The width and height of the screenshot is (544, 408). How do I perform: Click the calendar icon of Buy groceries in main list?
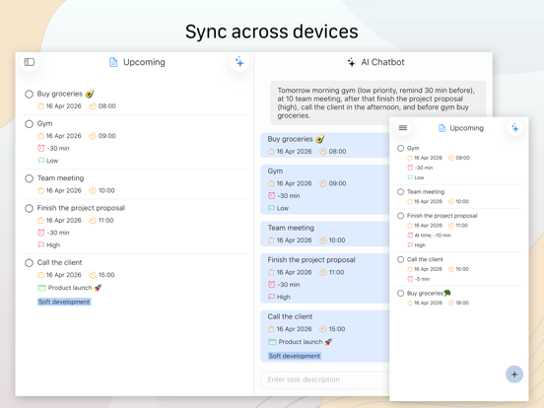tap(40, 106)
